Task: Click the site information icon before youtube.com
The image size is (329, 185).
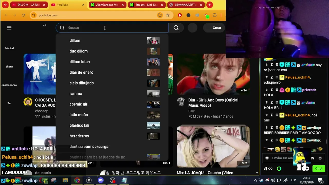Action: (x=33, y=15)
